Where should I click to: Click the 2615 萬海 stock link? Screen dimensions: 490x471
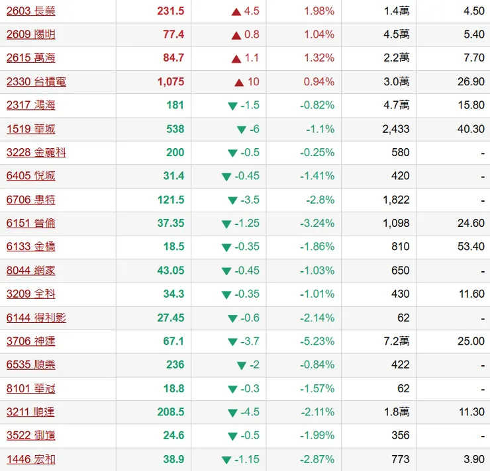30,58
